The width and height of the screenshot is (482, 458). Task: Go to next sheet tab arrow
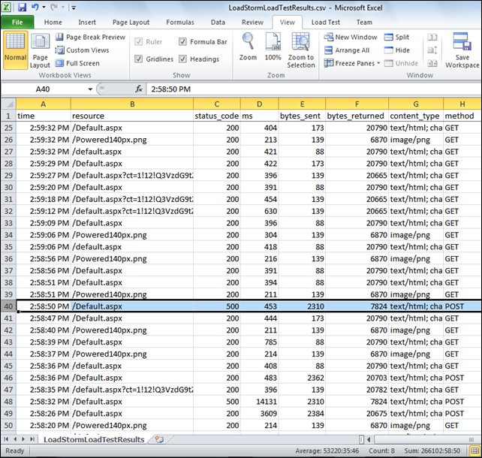pos(23,439)
